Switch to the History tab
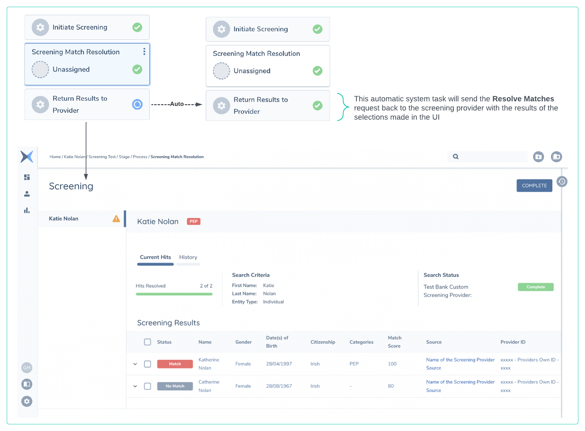Image resolution: width=585 pixels, height=431 pixels. tap(188, 257)
